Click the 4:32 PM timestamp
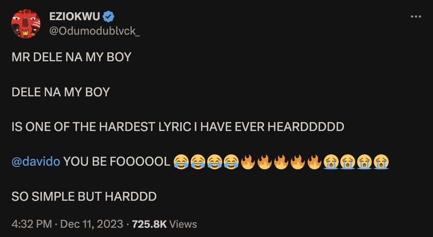 point(31,224)
